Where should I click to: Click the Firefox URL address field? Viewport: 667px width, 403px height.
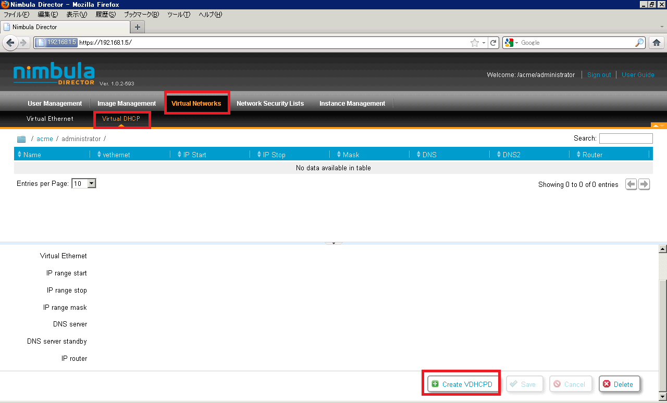coord(274,43)
